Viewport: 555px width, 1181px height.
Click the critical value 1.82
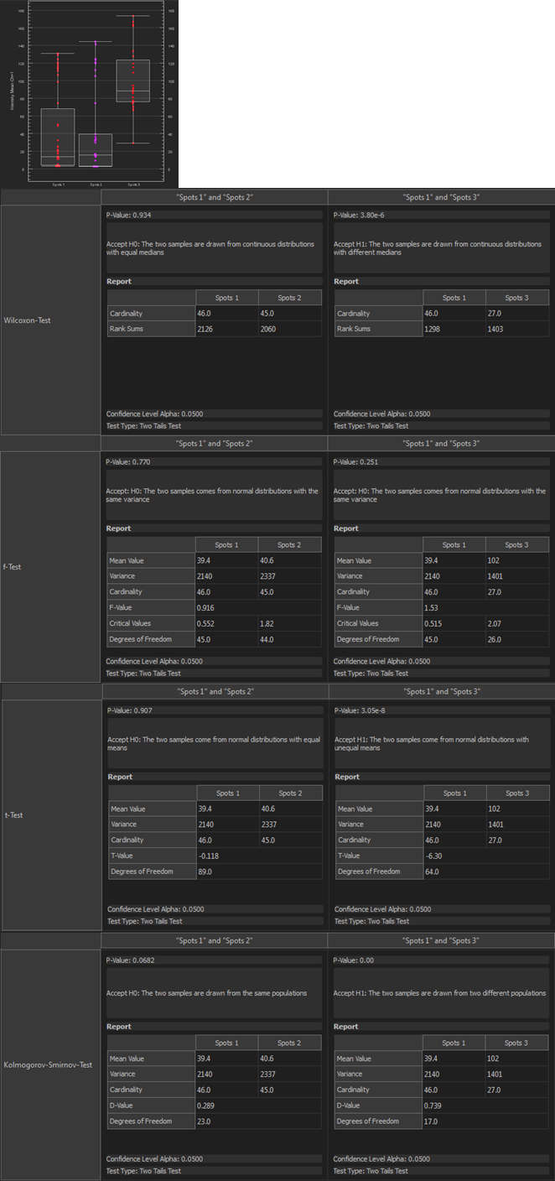(289, 623)
